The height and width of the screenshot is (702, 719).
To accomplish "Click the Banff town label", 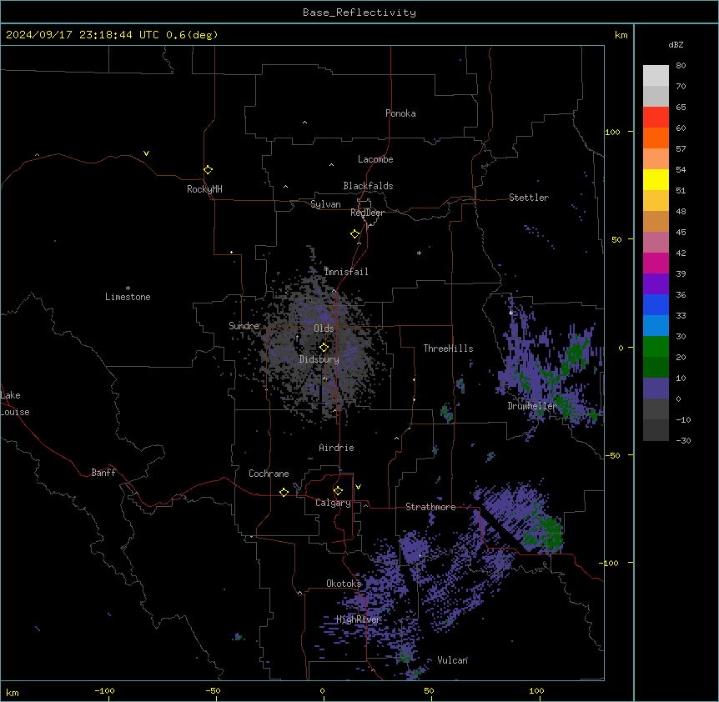I will tap(103, 473).
